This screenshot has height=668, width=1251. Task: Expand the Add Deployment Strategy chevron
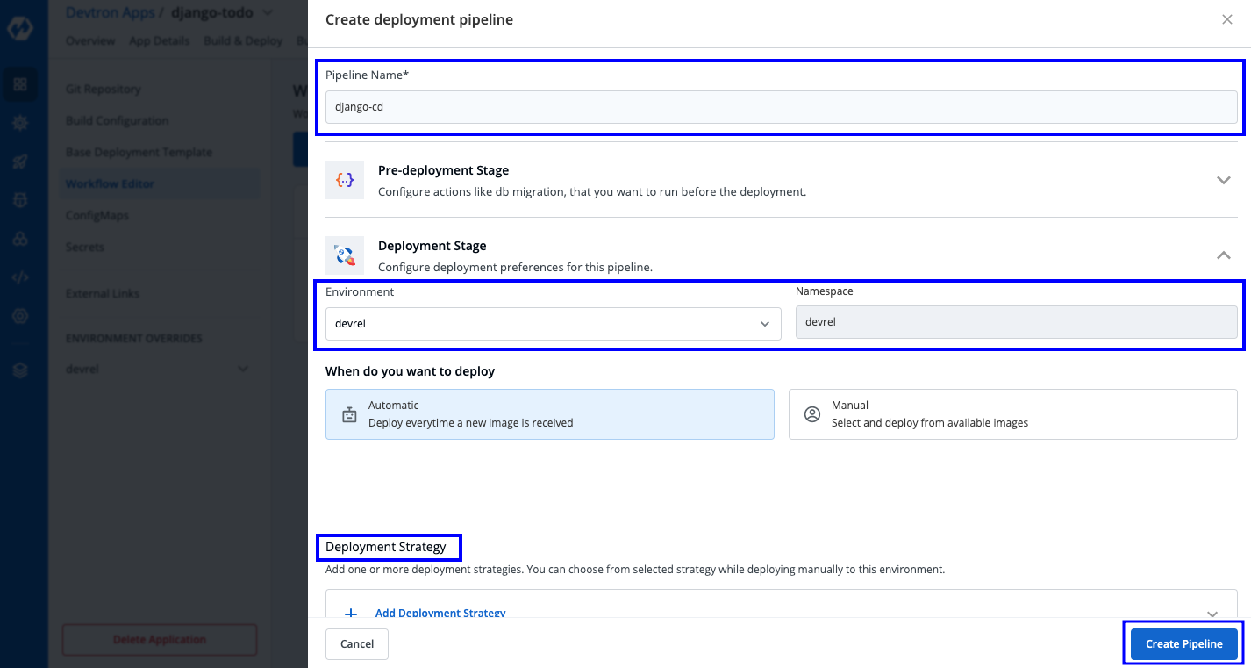(1212, 613)
